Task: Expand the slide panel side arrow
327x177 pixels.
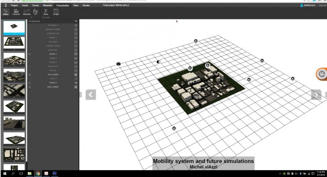Action: pos(2,60)
